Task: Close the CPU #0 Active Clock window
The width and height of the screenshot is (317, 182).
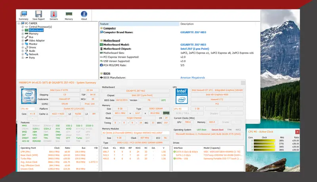Action: pos(297,132)
